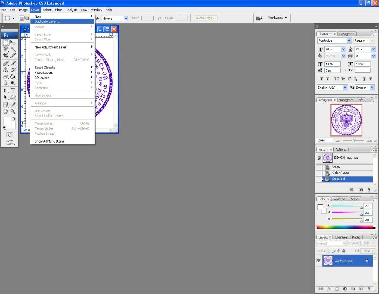
Task: Open the Smooth anti-aliasing dropdown
Action: pos(372,88)
